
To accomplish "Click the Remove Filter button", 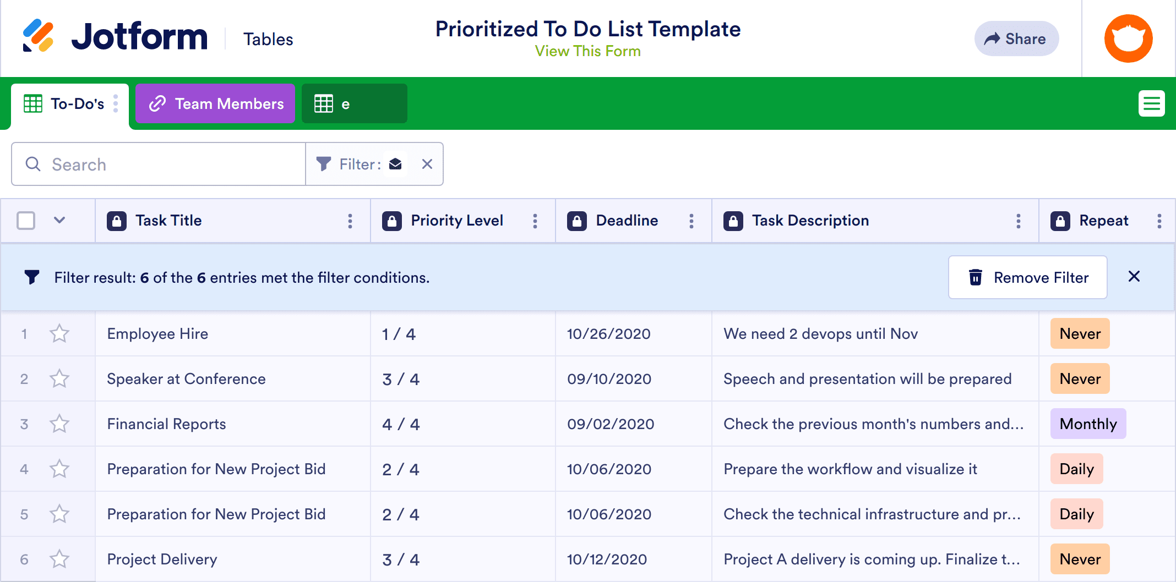I will pos(1027,277).
